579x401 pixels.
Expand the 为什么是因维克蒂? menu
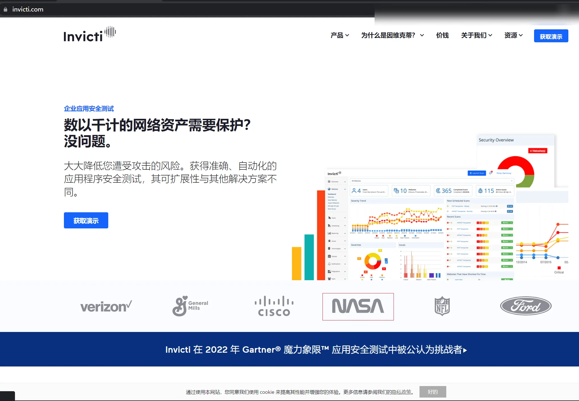392,35
